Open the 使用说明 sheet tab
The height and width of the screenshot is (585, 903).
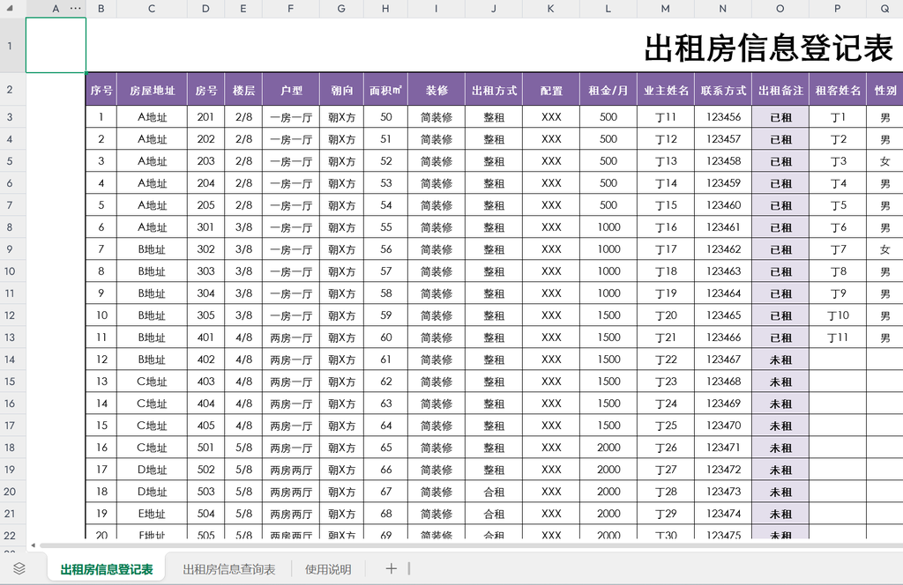328,569
